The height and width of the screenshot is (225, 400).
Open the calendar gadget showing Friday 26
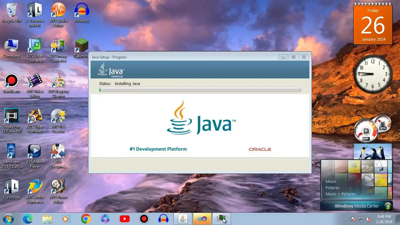click(x=373, y=23)
